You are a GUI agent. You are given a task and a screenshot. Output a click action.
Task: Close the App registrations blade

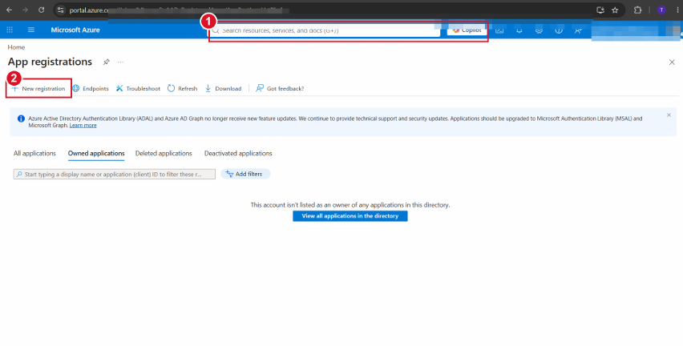(672, 62)
